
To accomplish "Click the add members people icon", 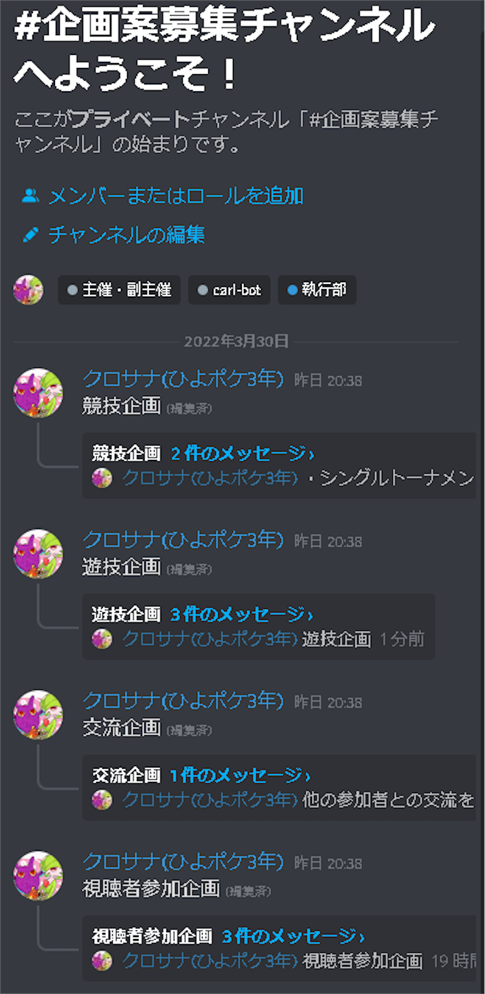I will [30, 196].
